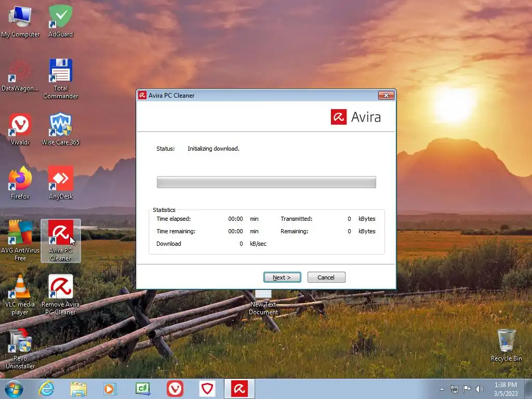Show hidden system tray icons
The image size is (532, 399).
pos(442,389)
